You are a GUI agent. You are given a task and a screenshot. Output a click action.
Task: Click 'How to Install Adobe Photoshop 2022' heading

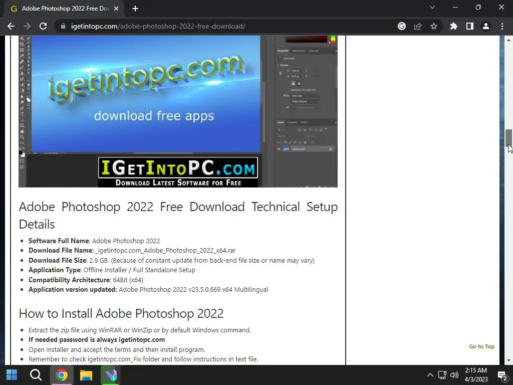pyautogui.click(x=121, y=313)
